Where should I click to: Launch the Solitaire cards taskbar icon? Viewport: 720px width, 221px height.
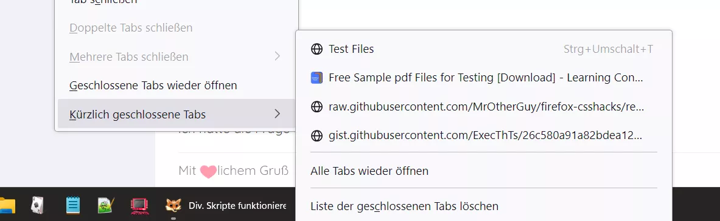(x=37, y=205)
